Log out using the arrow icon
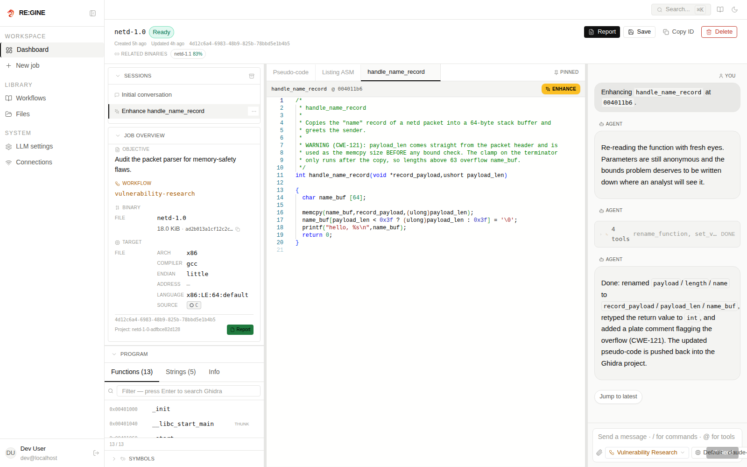747x467 pixels. tap(96, 453)
